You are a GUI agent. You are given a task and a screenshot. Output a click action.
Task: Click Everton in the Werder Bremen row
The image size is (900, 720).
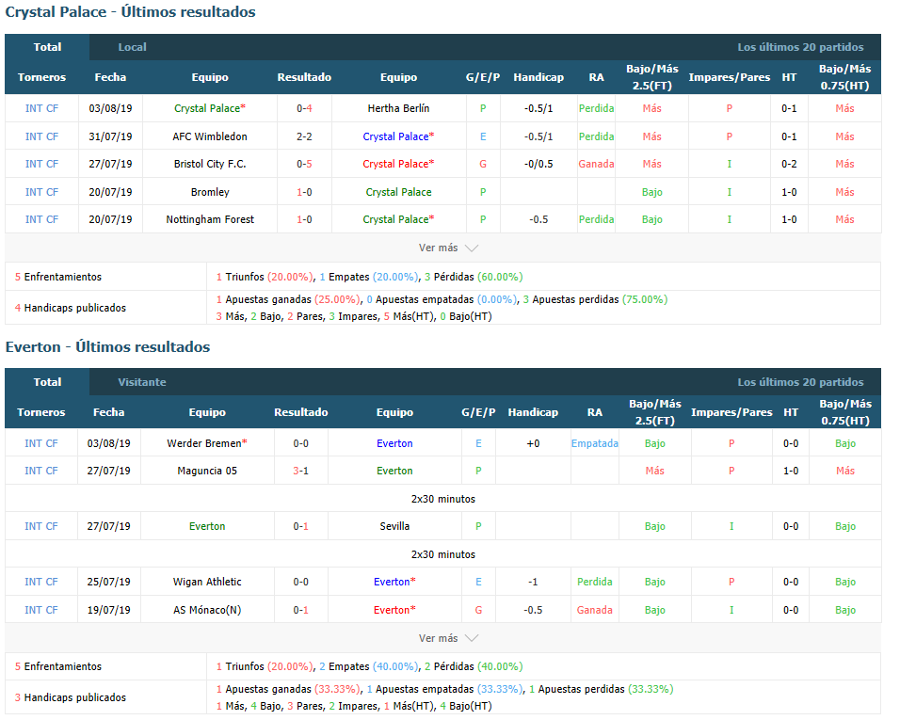pyautogui.click(x=394, y=443)
